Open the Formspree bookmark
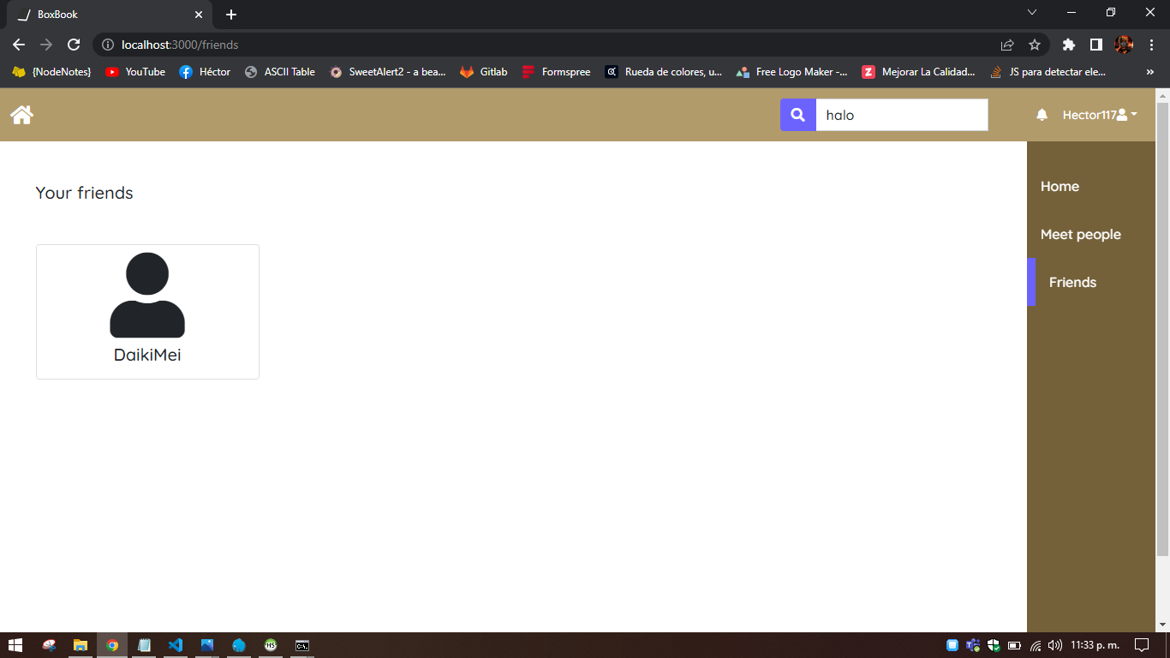Image resolution: width=1170 pixels, height=658 pixels. pyautogui.click(x=557, y=72)
